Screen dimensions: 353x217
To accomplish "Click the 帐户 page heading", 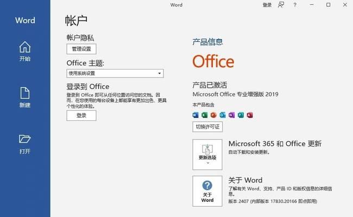I will coord(76,21).
